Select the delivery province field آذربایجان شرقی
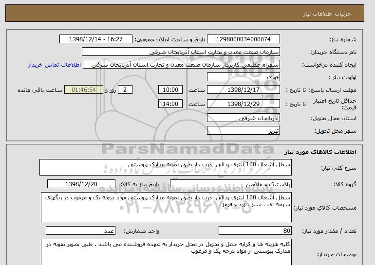The height and width of the screenshot is (265, 375). tap(243, 118)
